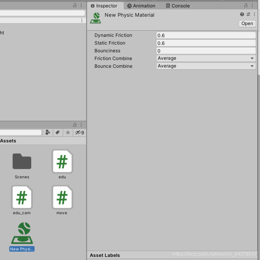Viewport: 260px width, 260px height.
Task: Click the favorites star icon
Action: pos(68,132)
